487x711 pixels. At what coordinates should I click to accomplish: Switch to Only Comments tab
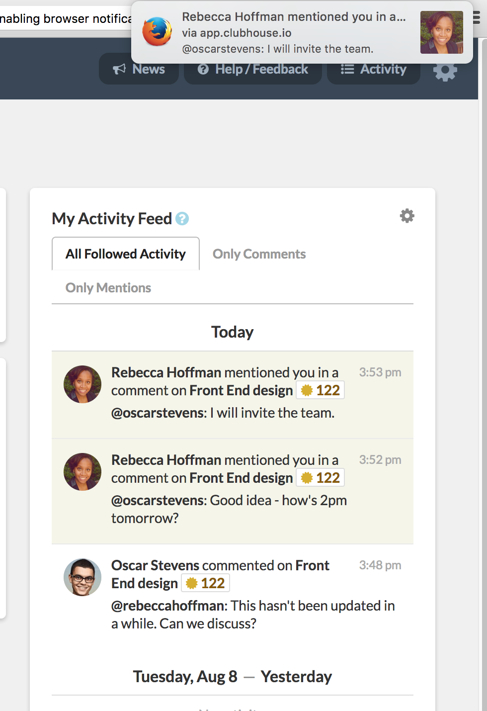pos(259,254)
